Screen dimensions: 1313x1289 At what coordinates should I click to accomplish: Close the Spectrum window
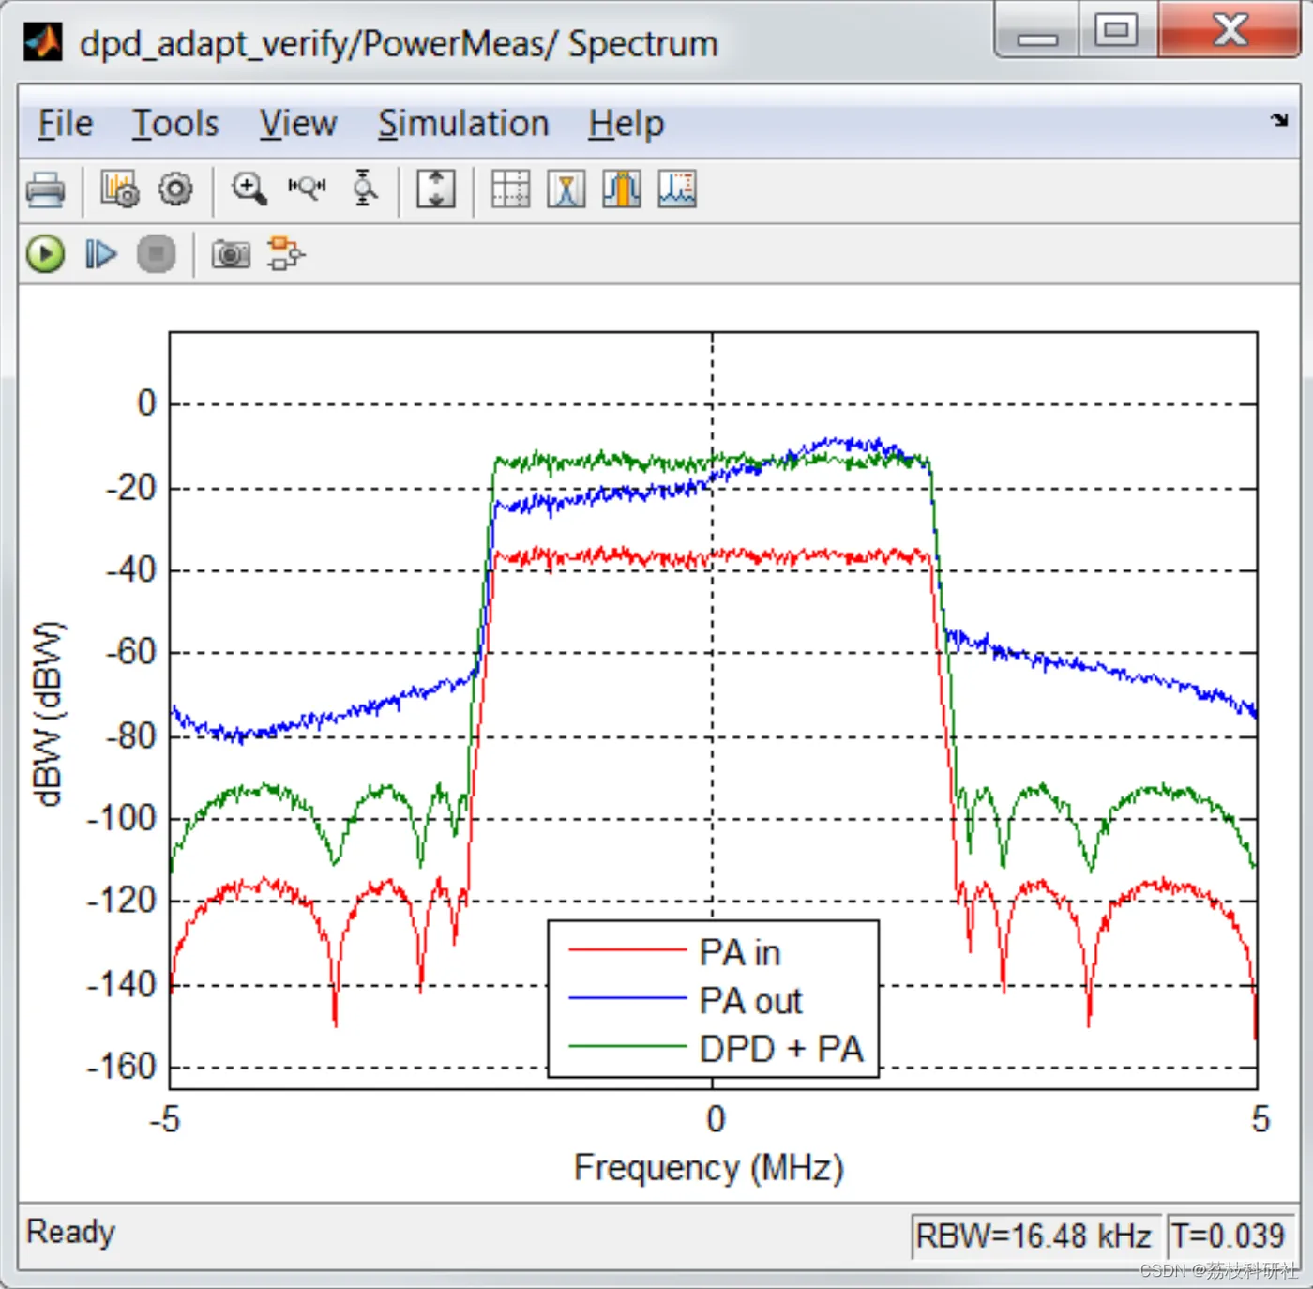[x=1230, y=30]
